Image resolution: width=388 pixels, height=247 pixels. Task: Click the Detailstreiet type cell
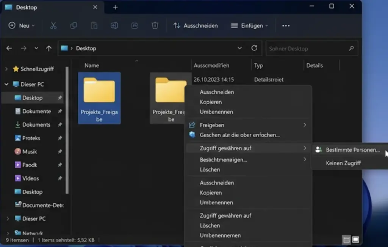tap(269, 80)
